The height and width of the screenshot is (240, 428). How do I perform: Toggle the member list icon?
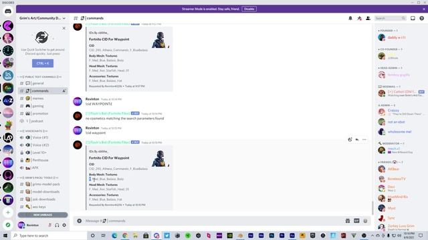(368, 18)
